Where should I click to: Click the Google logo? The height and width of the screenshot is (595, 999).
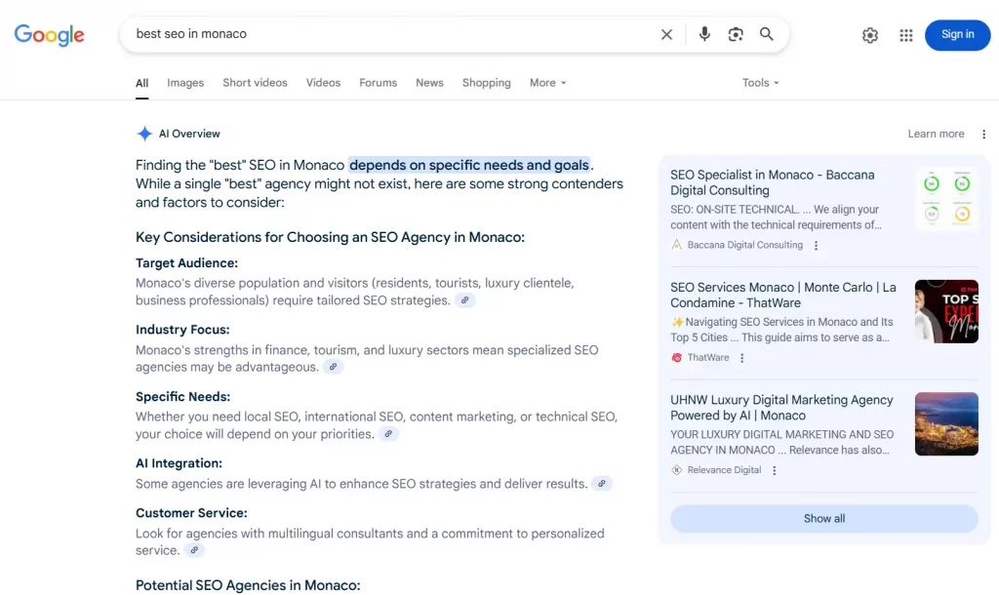[x=49, y=35]
